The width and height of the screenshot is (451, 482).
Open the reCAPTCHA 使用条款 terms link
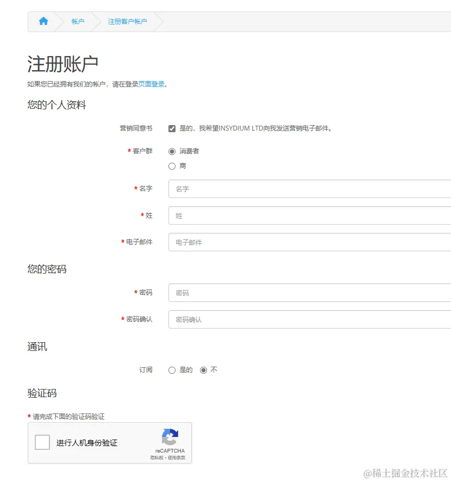[176, 458]
